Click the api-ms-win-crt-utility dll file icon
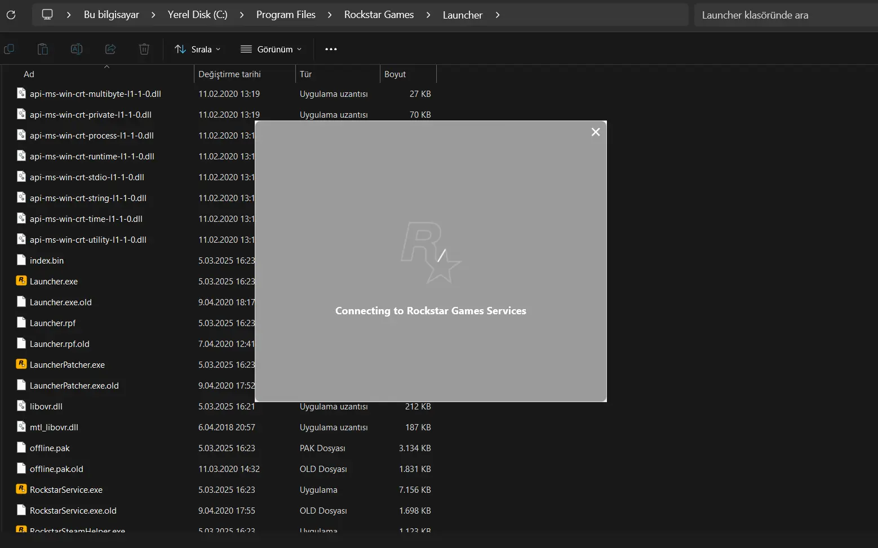This screenshot has height=548, width=878. pyautogui.click(x=21, y=239)
